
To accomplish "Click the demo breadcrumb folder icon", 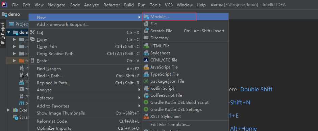I will coord(4,14).
